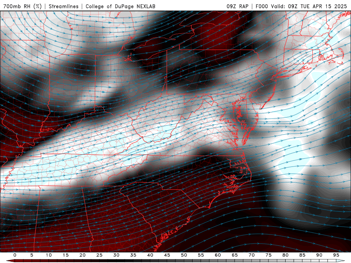This screenshot has width=351, height=263.
Task: Click the '45' colorbar label
Action: [167, 255]
